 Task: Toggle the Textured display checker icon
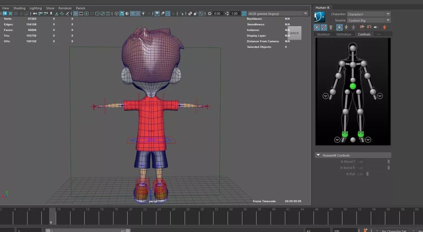click(138, 14)
